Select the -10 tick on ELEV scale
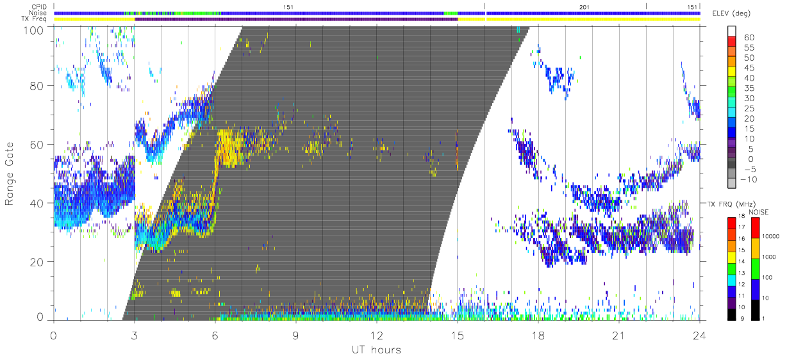 (750, 179)
